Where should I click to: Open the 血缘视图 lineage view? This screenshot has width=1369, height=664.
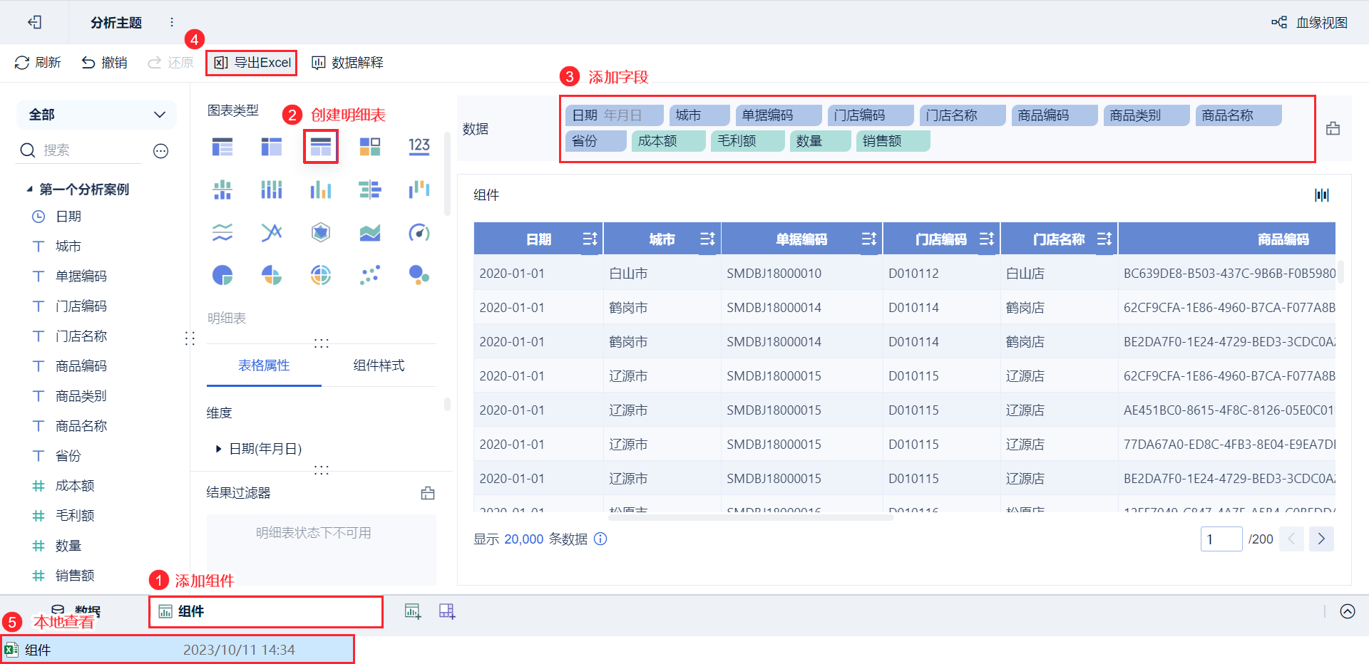tap(1310, 22)
